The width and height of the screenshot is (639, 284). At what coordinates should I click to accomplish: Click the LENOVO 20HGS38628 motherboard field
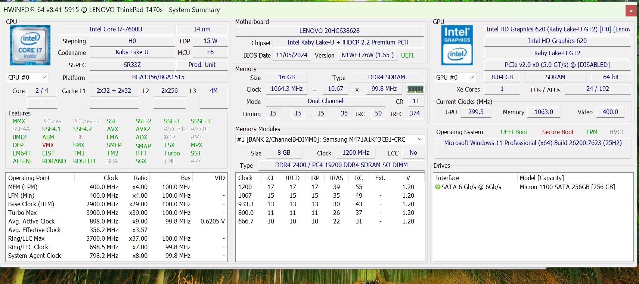329,31
